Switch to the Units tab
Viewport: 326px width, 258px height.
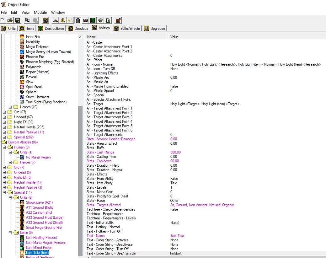tap(9, 29)
